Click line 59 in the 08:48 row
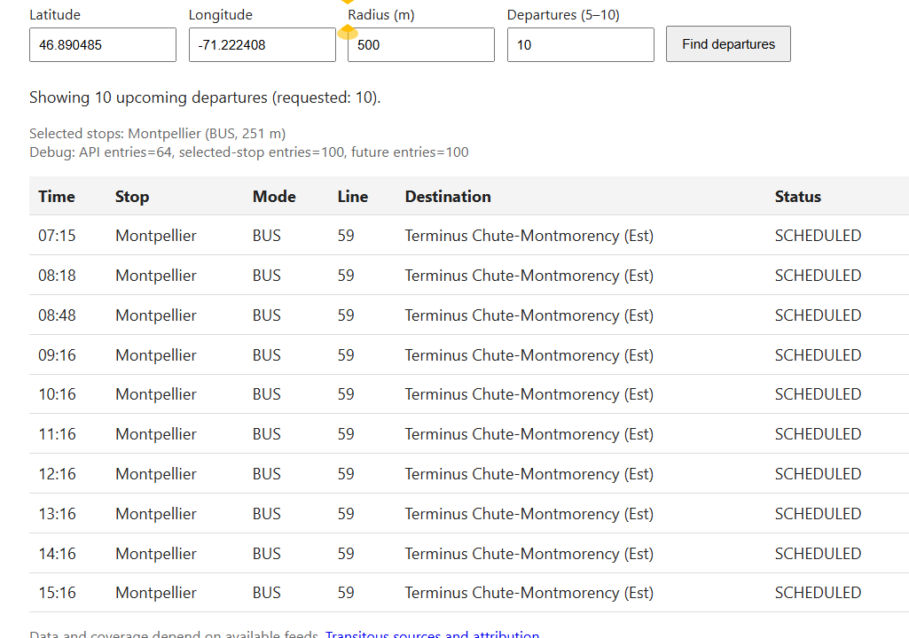The width and height of the screenshot is (909, 638). coord(346,315)
